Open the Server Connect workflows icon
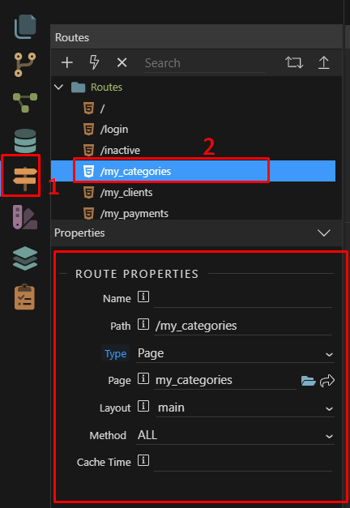Image resolution: width=350 pixels, height=508 pixels. [x=25, y=102]
